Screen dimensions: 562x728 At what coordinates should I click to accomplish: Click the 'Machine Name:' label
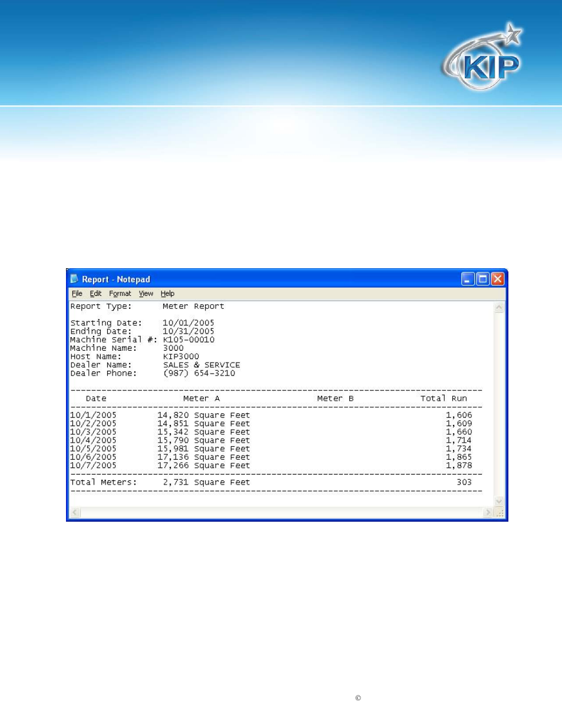[104, 348]
